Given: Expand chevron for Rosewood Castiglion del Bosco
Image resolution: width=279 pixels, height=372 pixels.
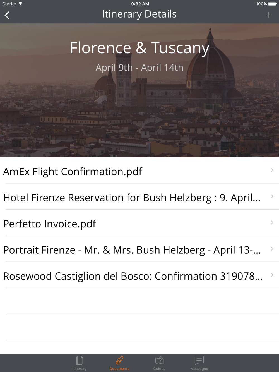Looking at the screenshot, I should click(272, 275).
